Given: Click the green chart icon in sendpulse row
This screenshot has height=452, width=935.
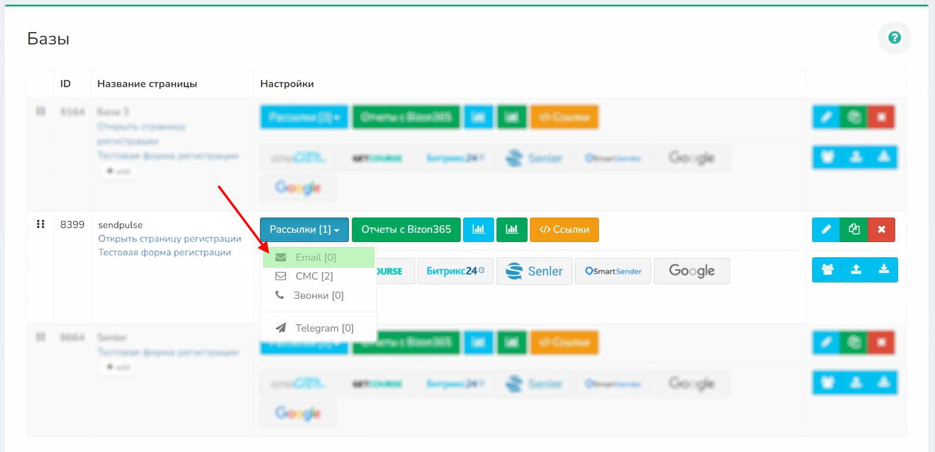Looking at the screenshot, I should (x=512, y=229).
